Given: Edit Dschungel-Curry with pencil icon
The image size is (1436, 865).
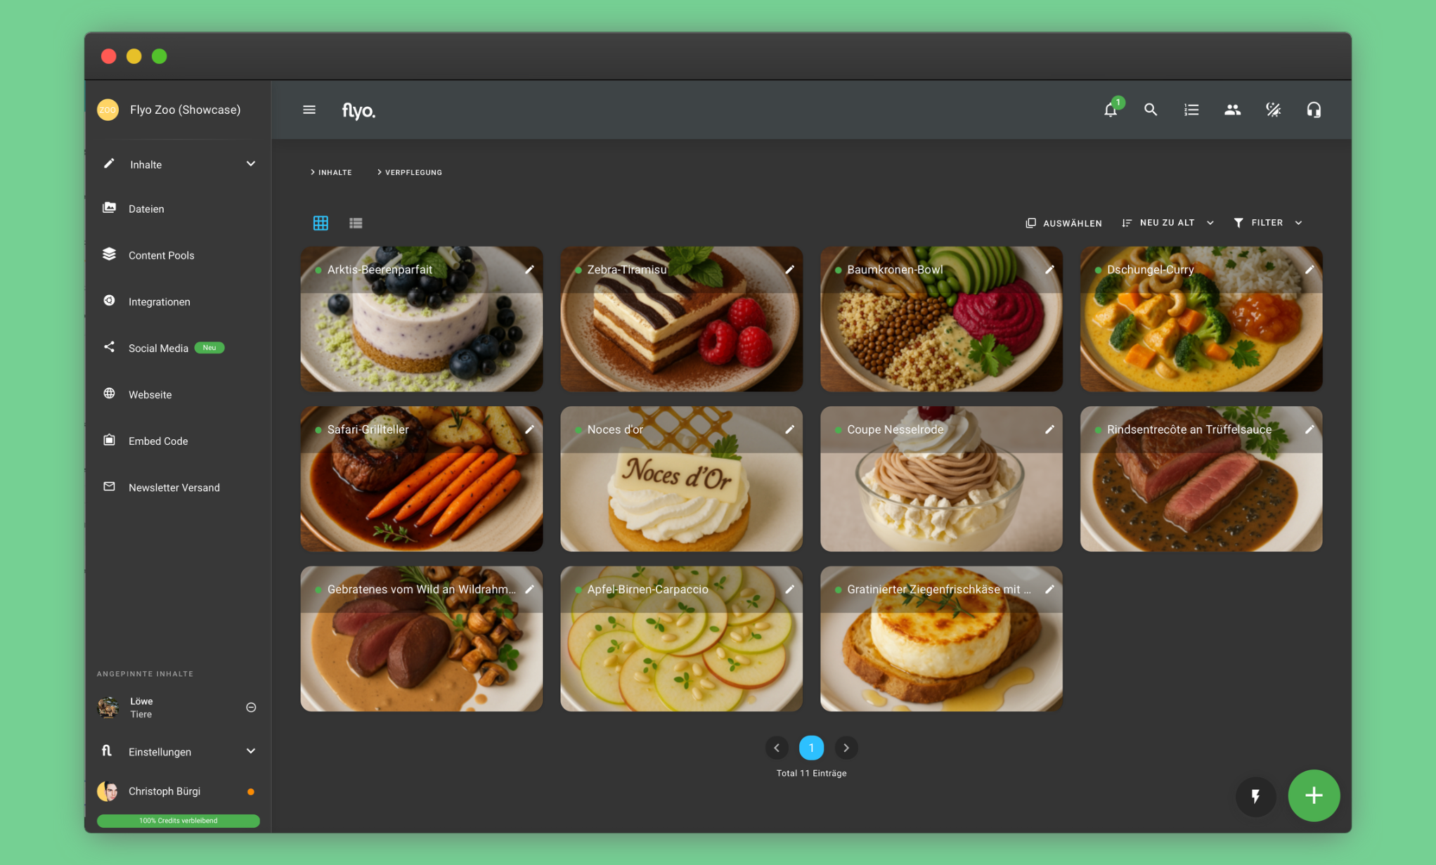Looking at the screenshot, I should (1309, 270).
